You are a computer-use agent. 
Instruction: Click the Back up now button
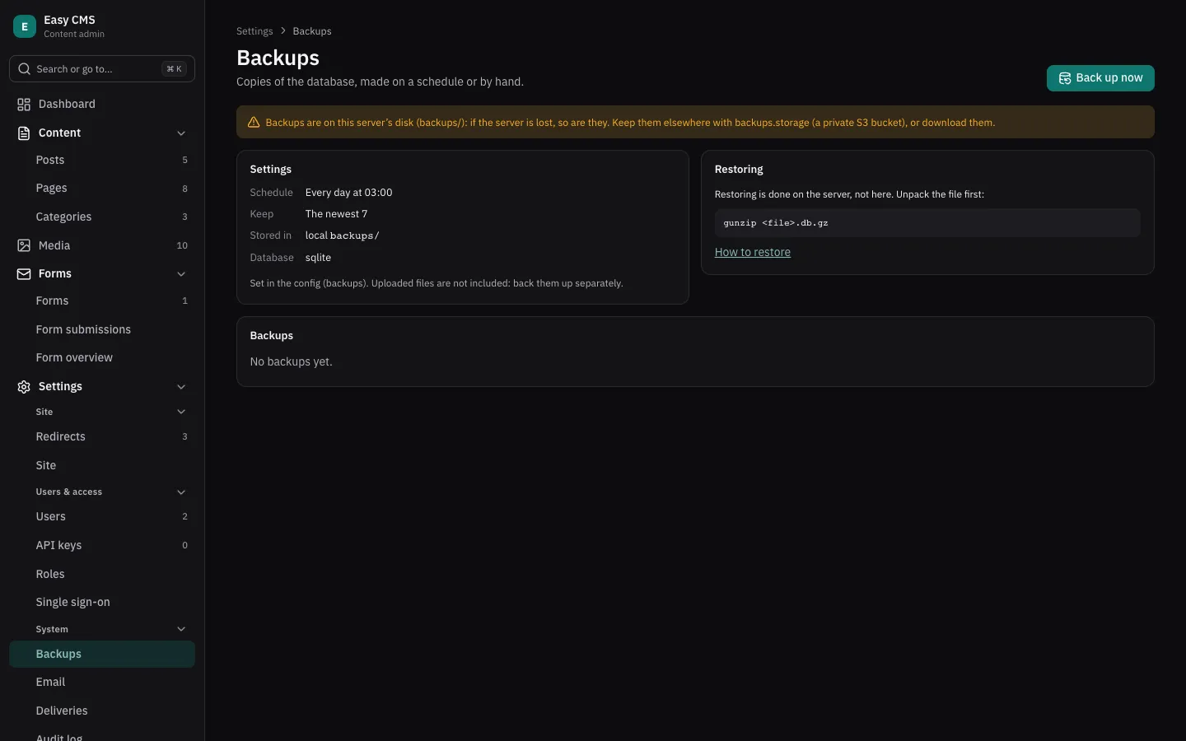point(1100,78)
